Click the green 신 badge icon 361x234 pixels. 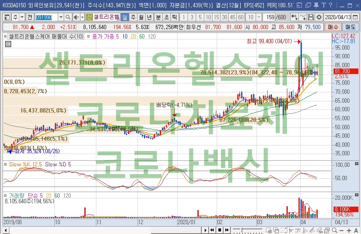click(90, 17)
